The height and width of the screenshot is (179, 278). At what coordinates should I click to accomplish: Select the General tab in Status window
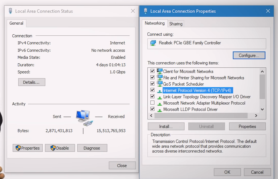[x=16, y=23]
